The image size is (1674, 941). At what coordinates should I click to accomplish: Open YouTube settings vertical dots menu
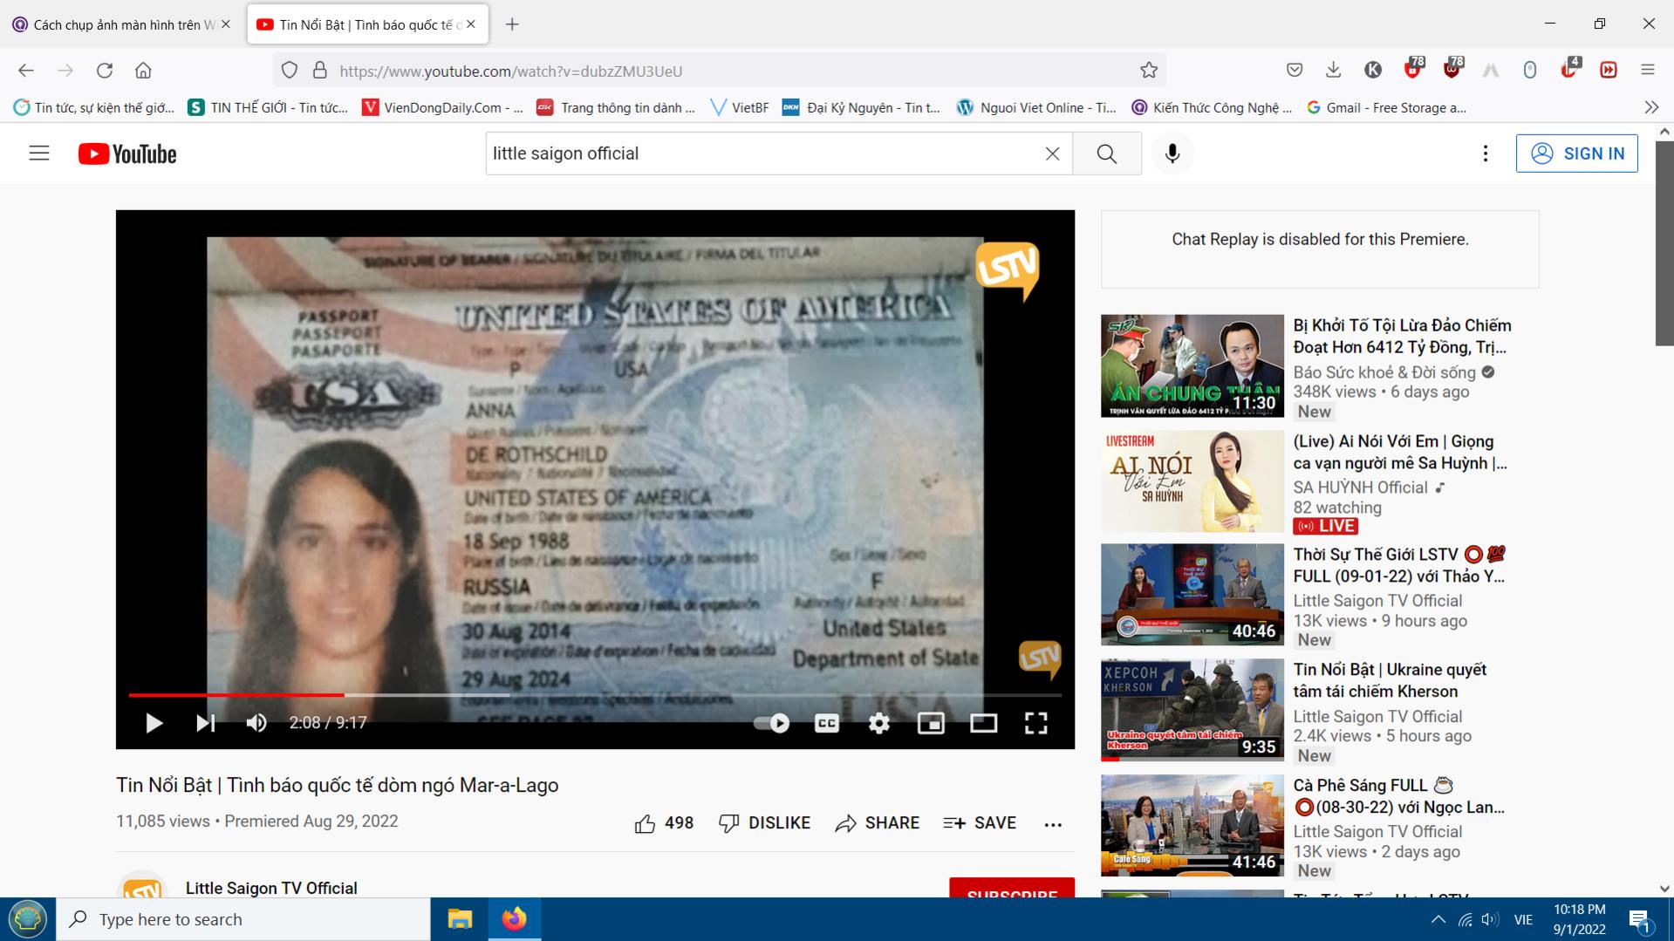[x=1486, y=153]
